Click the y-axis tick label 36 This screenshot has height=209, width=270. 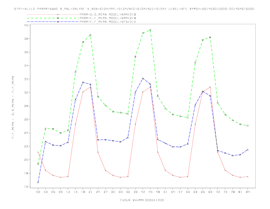pos(26,52)
